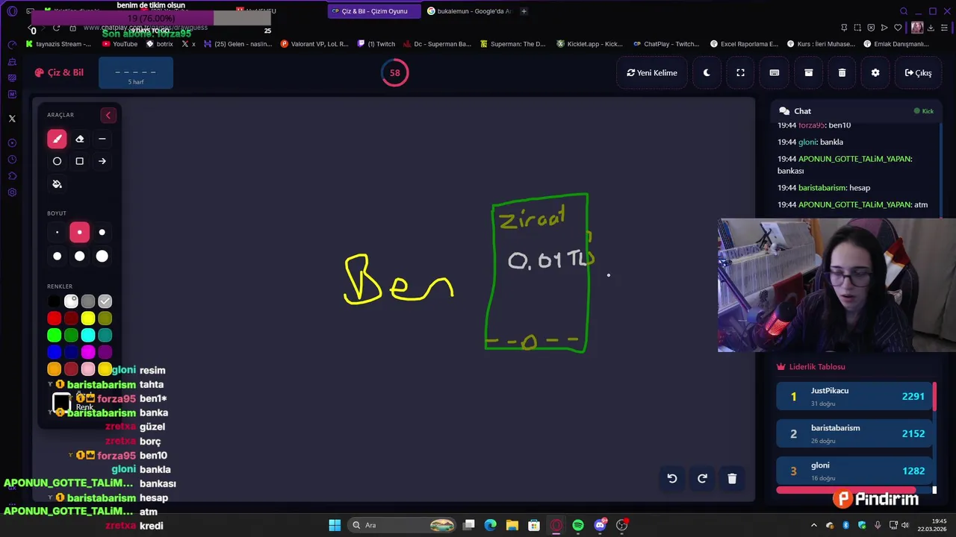
Task: Open Microsoft Edge from the taskbar
Action: 490,525
